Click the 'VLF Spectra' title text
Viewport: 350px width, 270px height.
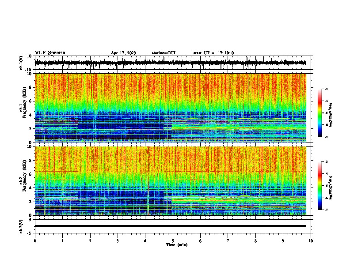[50, 52]
